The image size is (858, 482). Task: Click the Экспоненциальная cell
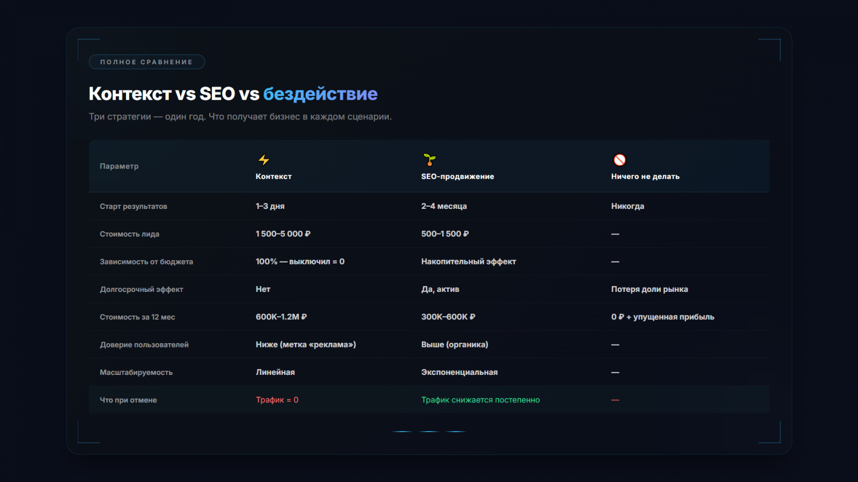coord(459,372)
